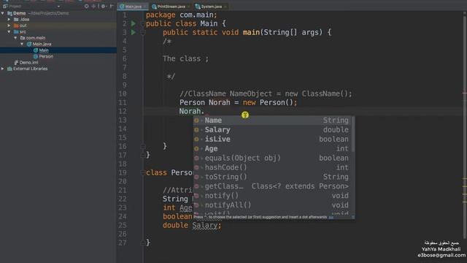Click the collapse all icon in Project panel
Viewport: 467px width, 263px height.
click(x=94, y=6)
